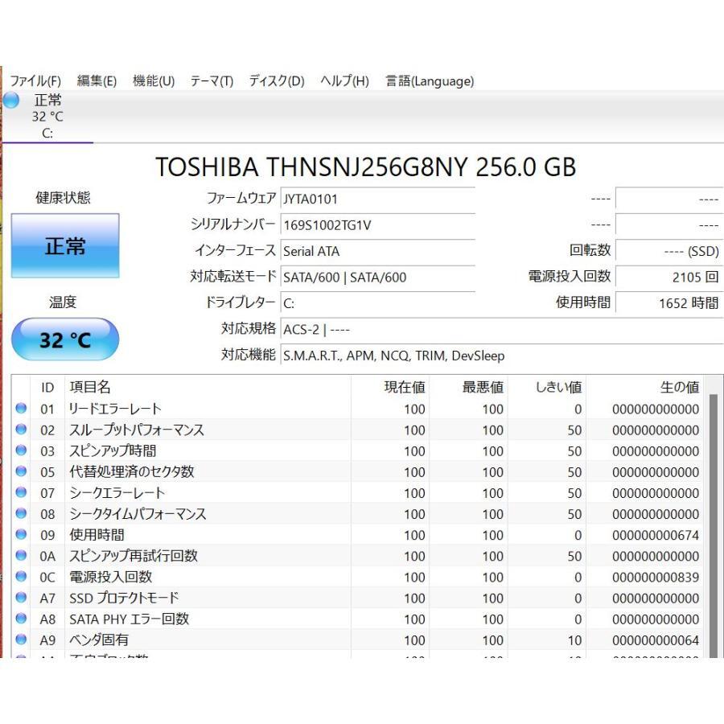Click the status orb for row 01
724x724 pixels.
coord(21,408)
